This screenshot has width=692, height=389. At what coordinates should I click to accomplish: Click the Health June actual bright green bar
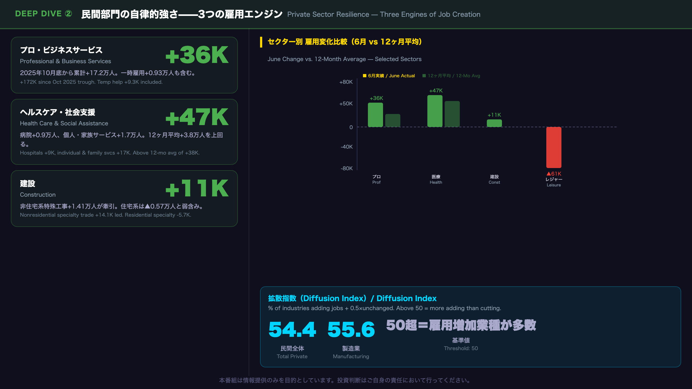[435, 111]
